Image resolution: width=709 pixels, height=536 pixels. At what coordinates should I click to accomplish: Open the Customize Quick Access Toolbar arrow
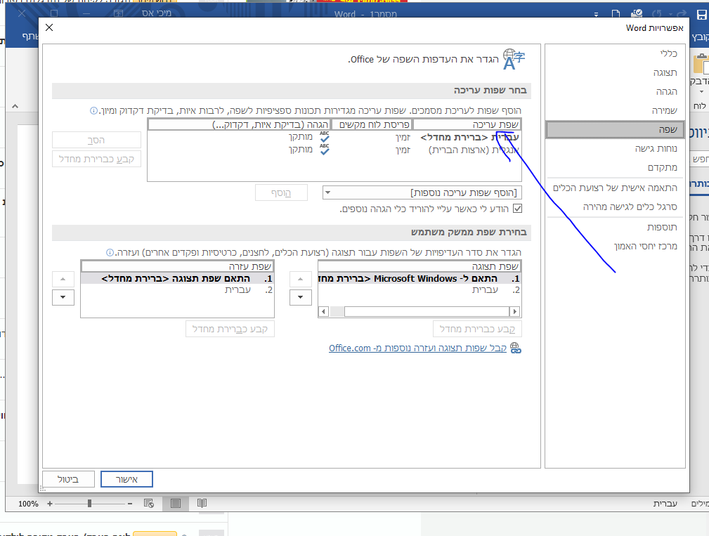click(596, 15)
